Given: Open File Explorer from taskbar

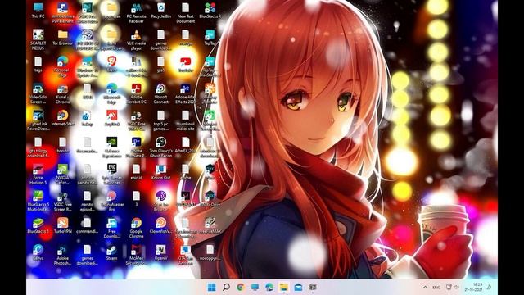Looking at the screenshot, I should (284, 287).
